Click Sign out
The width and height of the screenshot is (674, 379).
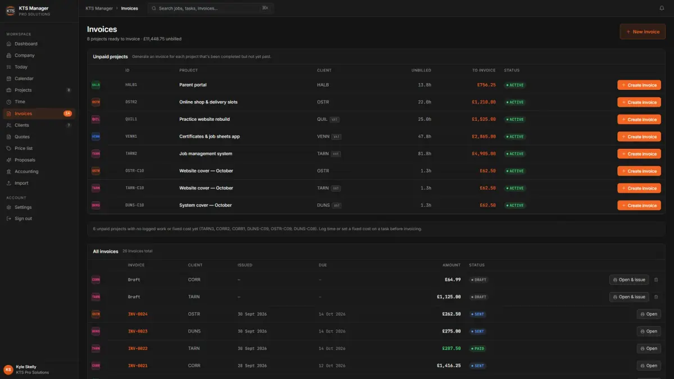click(x=39, y=218)
